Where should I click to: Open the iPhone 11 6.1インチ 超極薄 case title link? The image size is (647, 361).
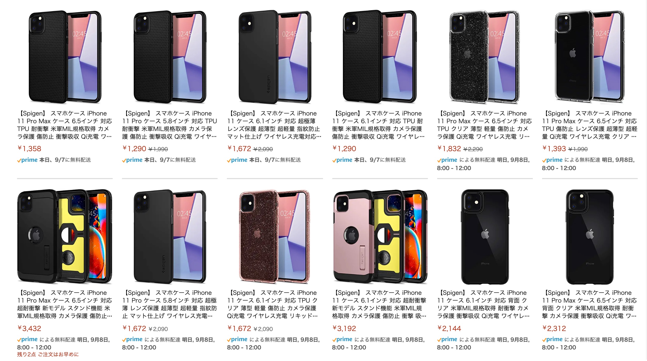pos(274,125)
